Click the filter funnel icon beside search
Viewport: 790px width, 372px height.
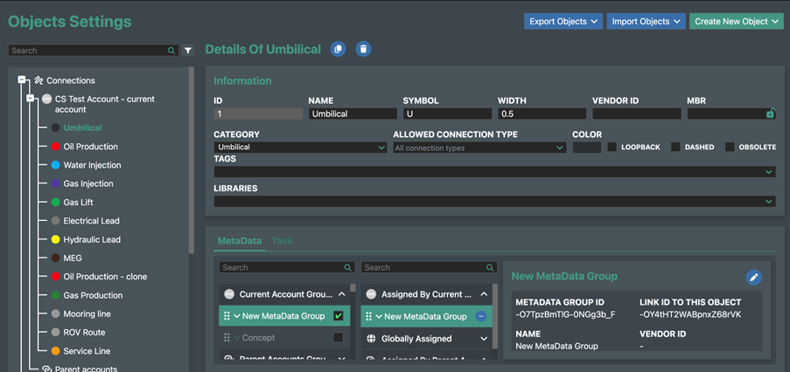pyautogui.click(x=188, y=51)
